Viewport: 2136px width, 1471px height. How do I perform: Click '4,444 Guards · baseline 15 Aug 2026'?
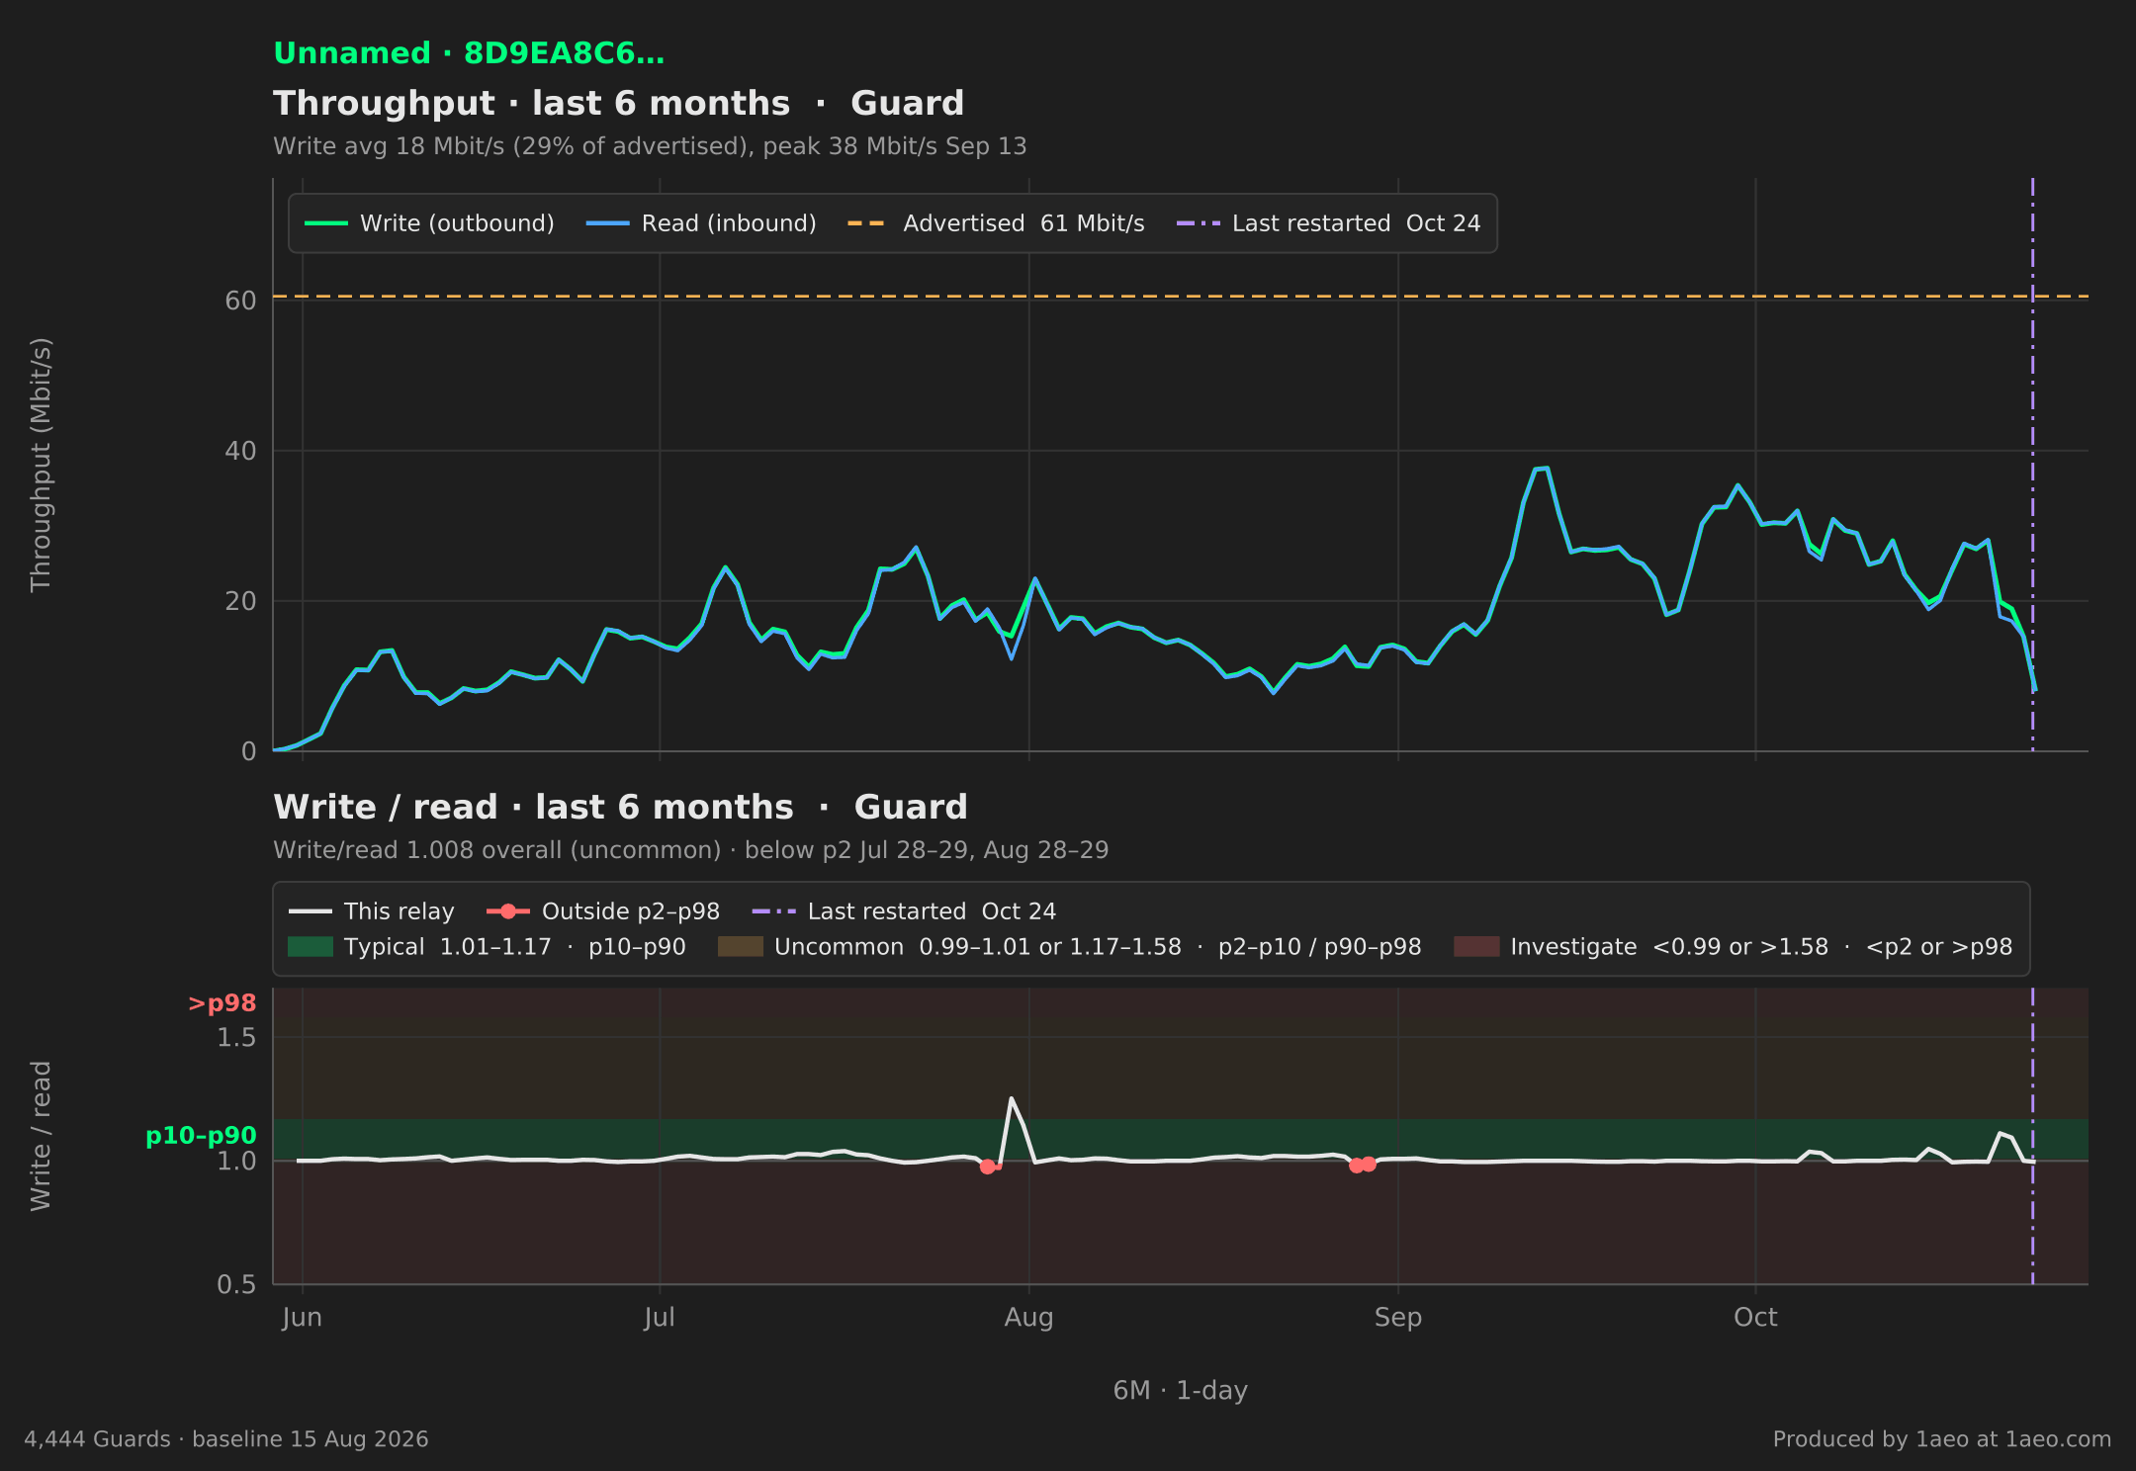(x=226, y=1439)
